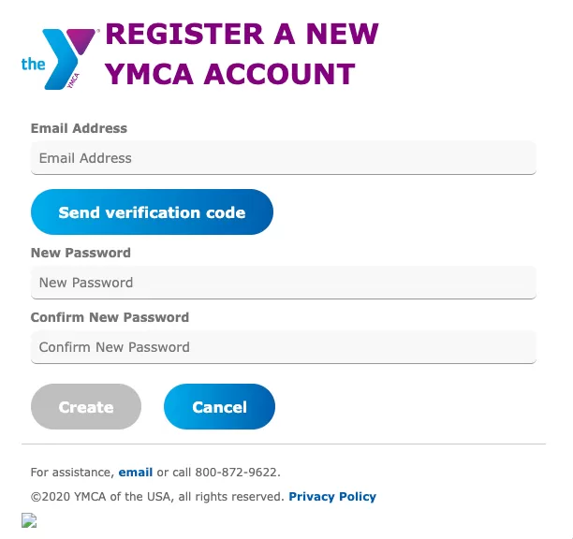Click the ©2020 YMCA copyright notice

pos(156,497)
